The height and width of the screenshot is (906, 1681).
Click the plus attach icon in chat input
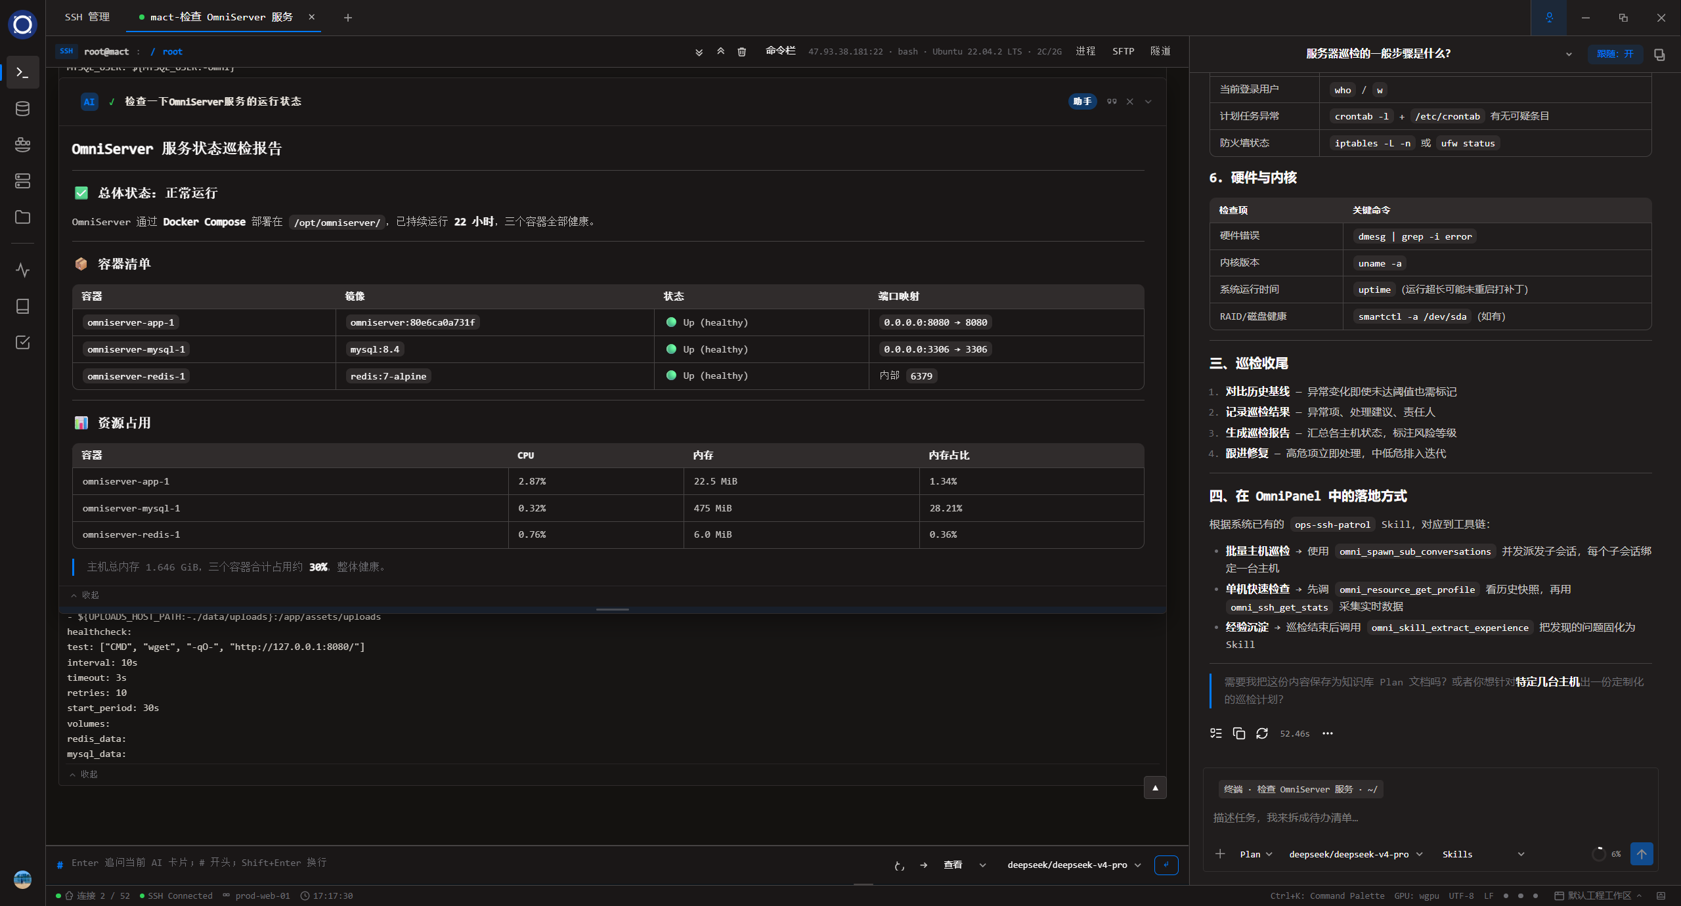[1220, 853]
